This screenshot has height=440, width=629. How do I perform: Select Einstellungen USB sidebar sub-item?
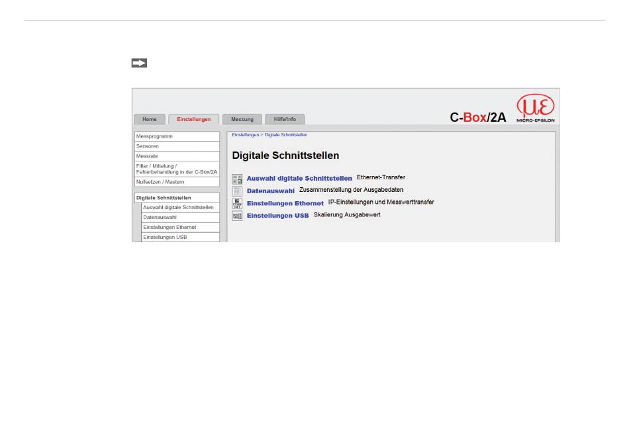[x=180, y=237]
